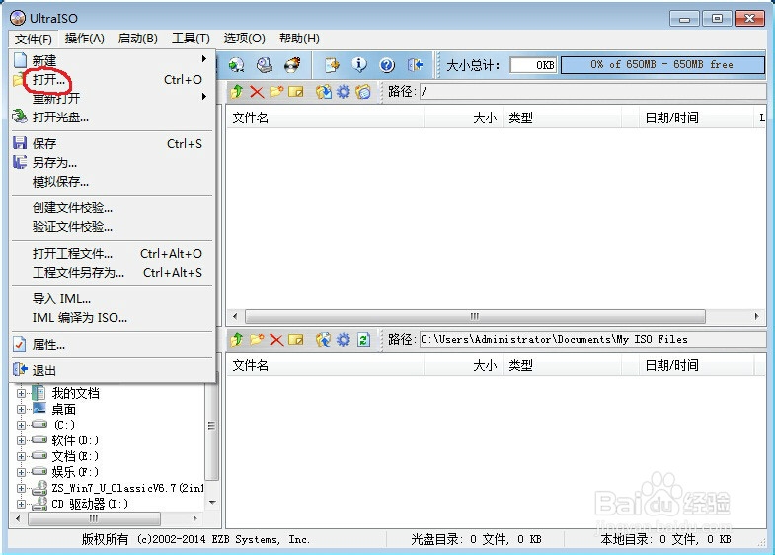Open 属性... (Properties) menu entry

point(113,345)
